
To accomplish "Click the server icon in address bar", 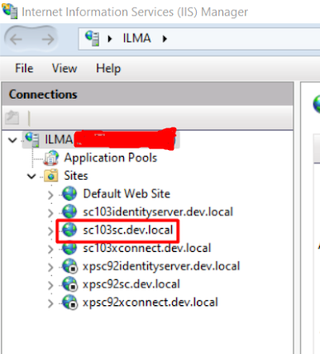I will click(x=92, y=38).
